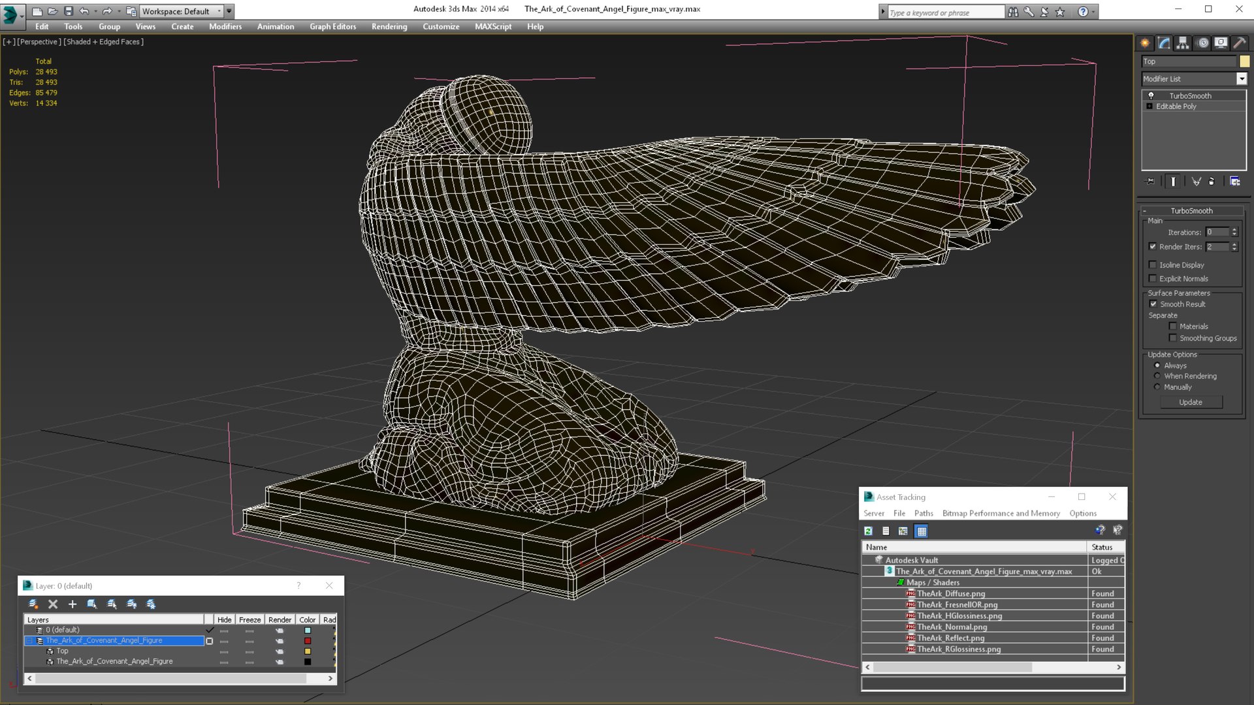Open the Modifiers menu
Screen dimensions: 1254x705
click(225, 27)
